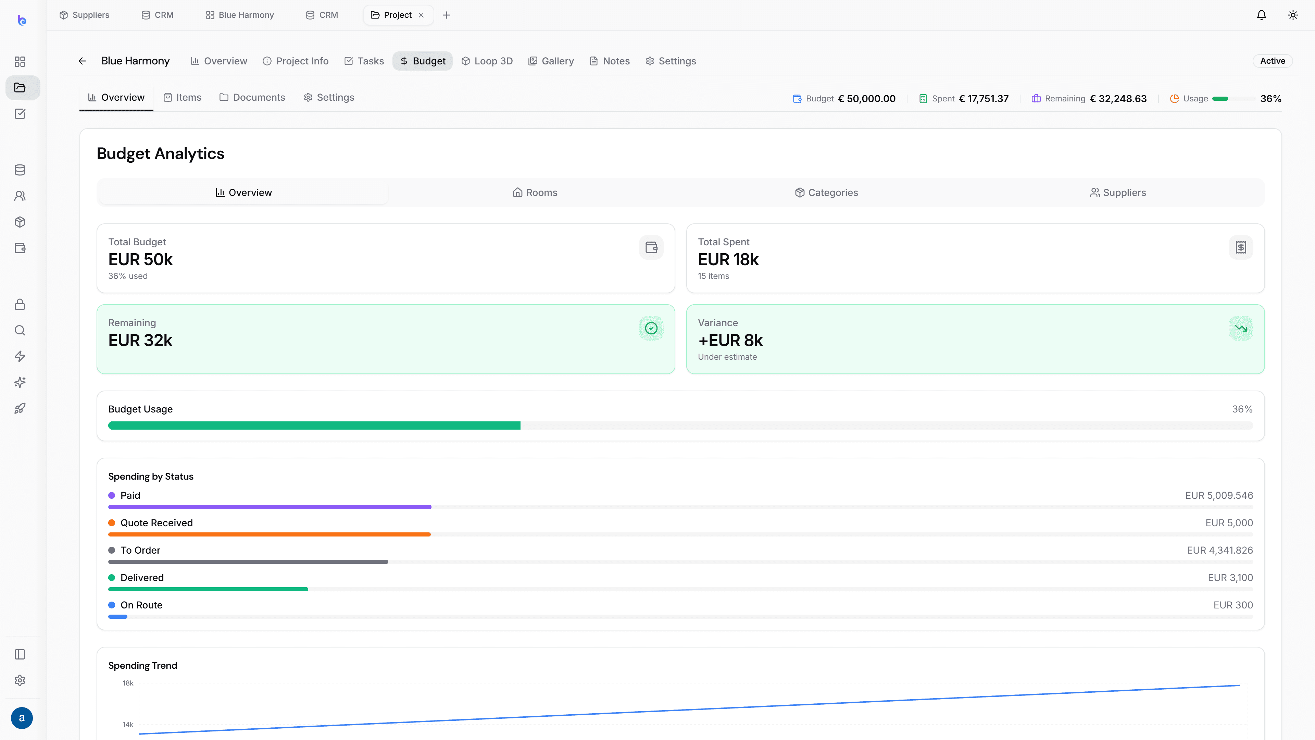This screenshot has width=1315, height=740.
Task: Click the EUR 4,341.826 To Order amount
Action: coord(1220,551)
